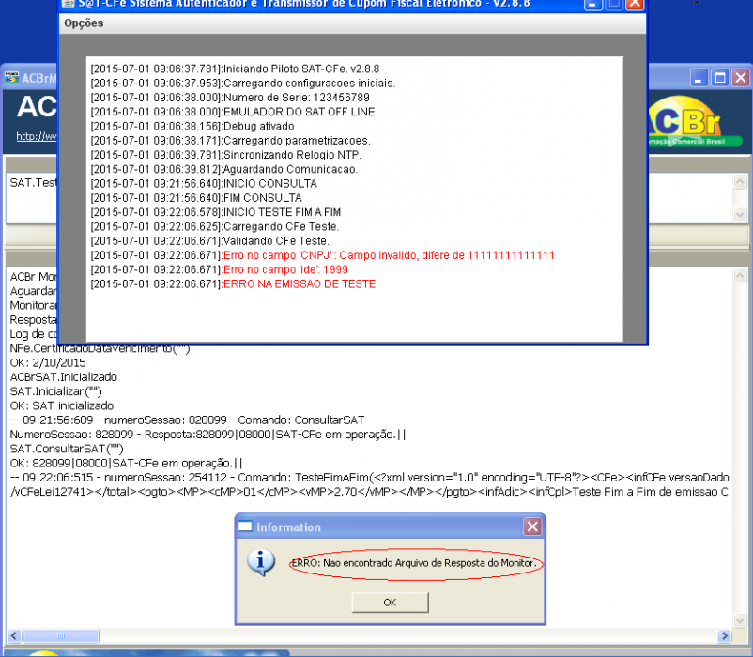Click the Information dialog title bar icon
The image size is (753, 657).
[x=245, y=527]
